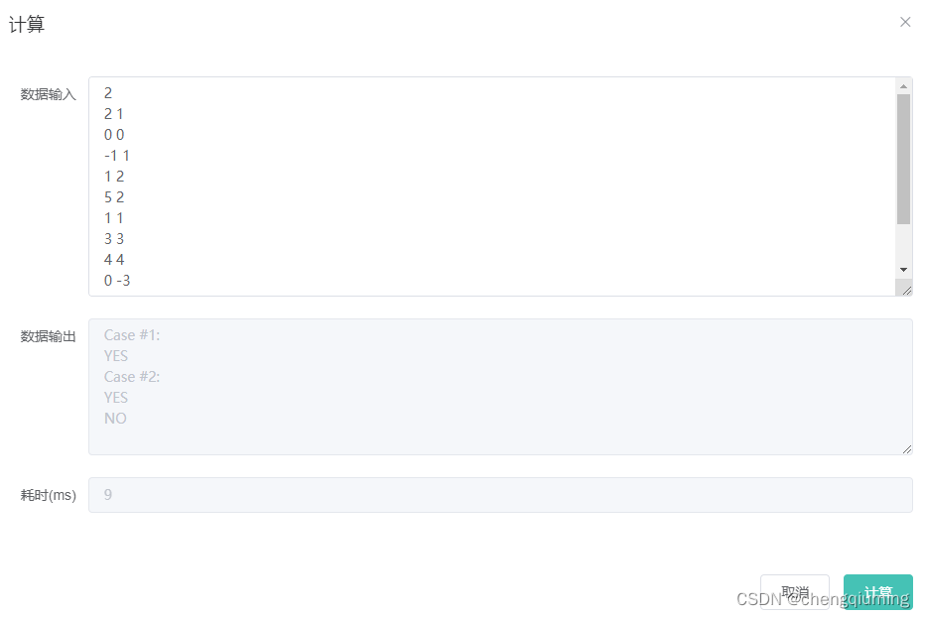The height and width of the screenshot is (618, 925).
Task: Cancel with the 取消 button
Action: (x=795, y=591)
